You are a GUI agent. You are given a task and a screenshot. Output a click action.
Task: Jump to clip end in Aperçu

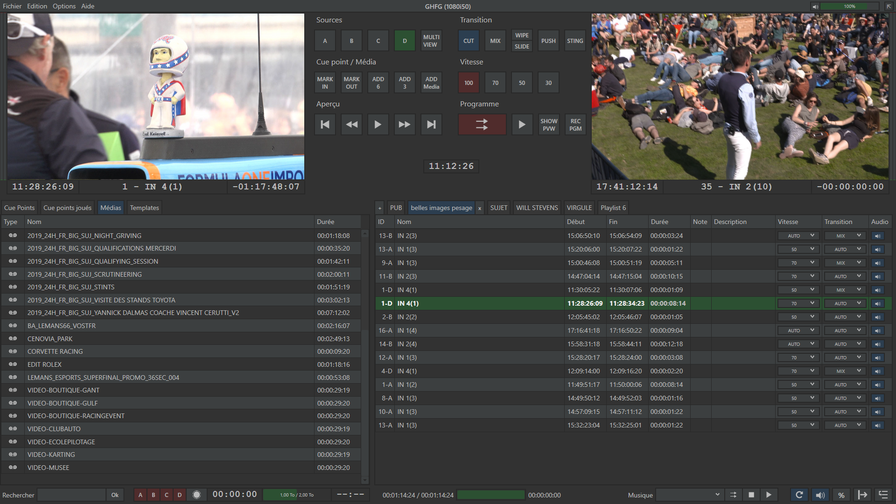coord(431,125)
